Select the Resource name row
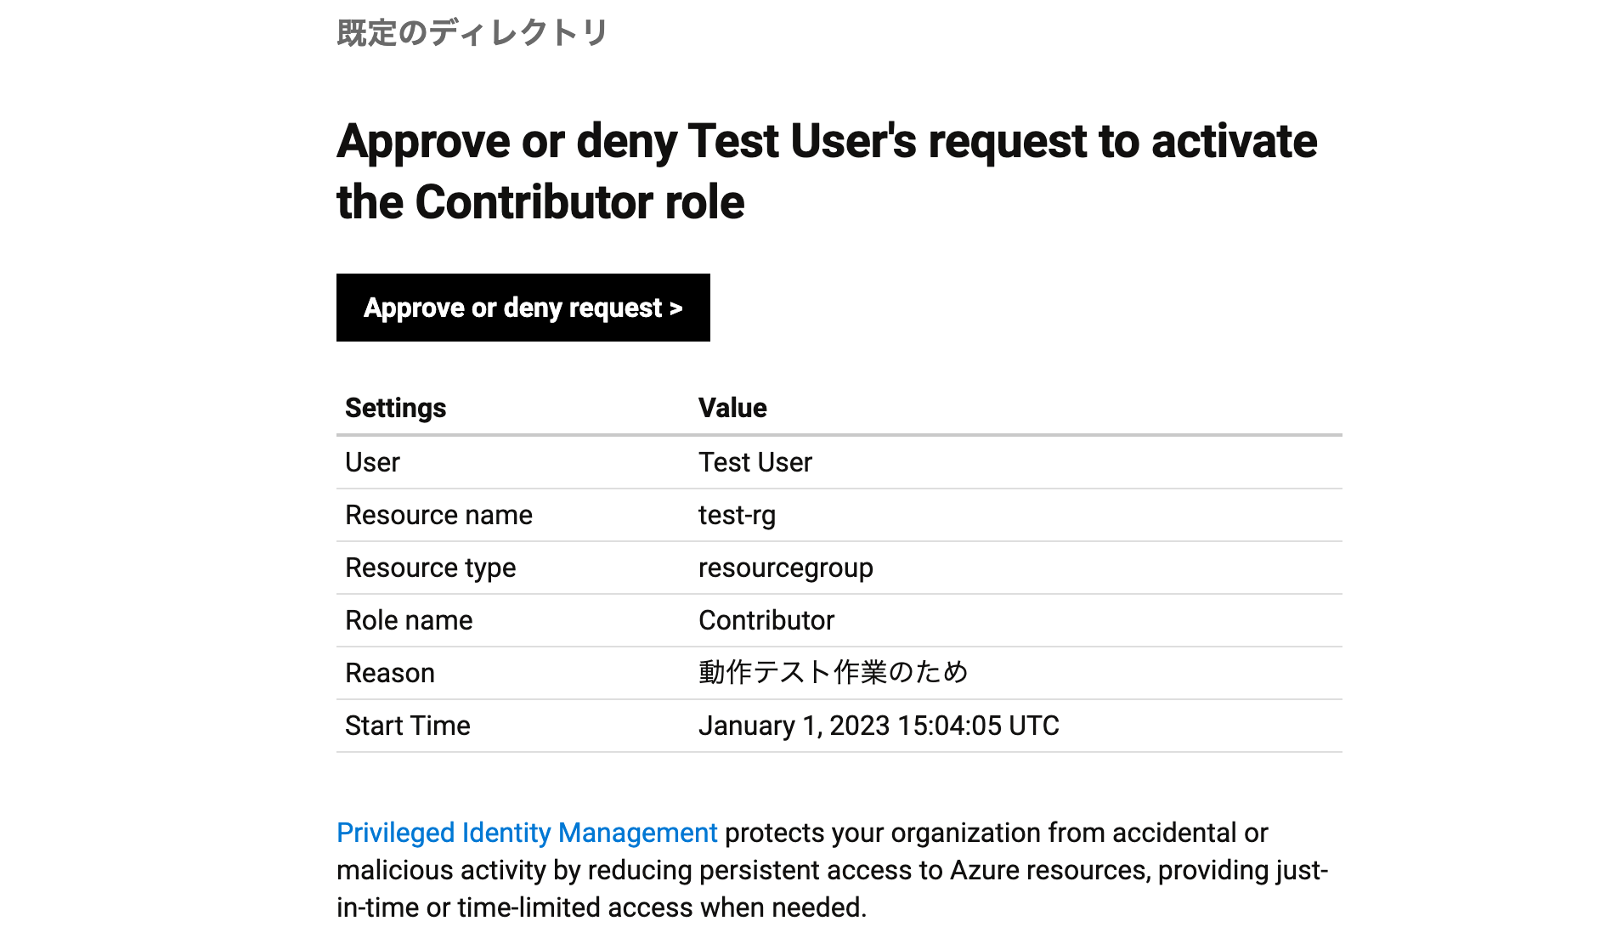Screen dimensions: 1611x938 (x=438, y=515)
